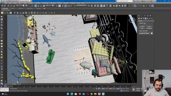Image resolution: width=171 pixels, height=96 pixels.
Task: Open the Group menu
Action: coord(15,3)
